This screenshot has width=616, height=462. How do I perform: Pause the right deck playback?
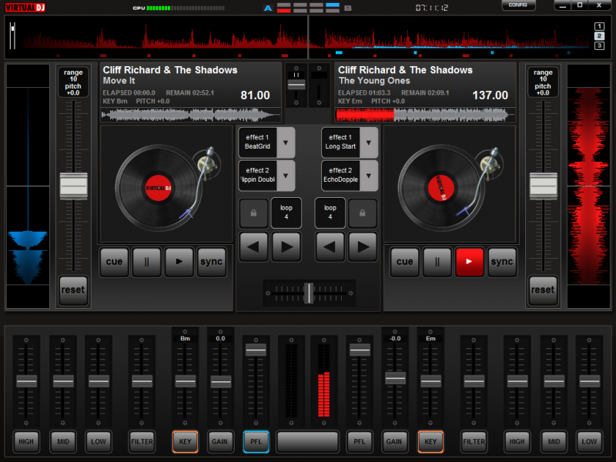click(437, 262)
